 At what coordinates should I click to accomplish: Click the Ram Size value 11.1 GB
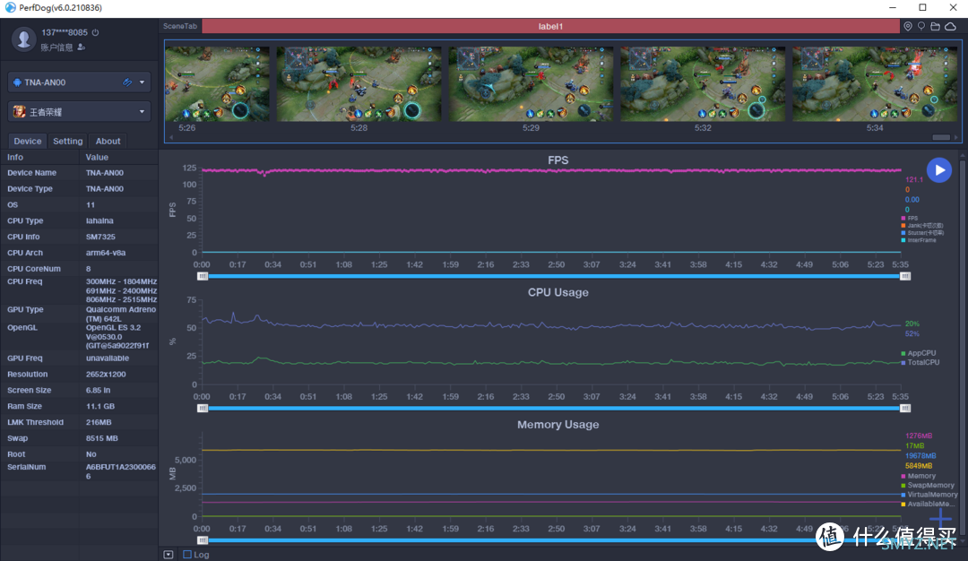pyautogui.click(x=100, y=407)
